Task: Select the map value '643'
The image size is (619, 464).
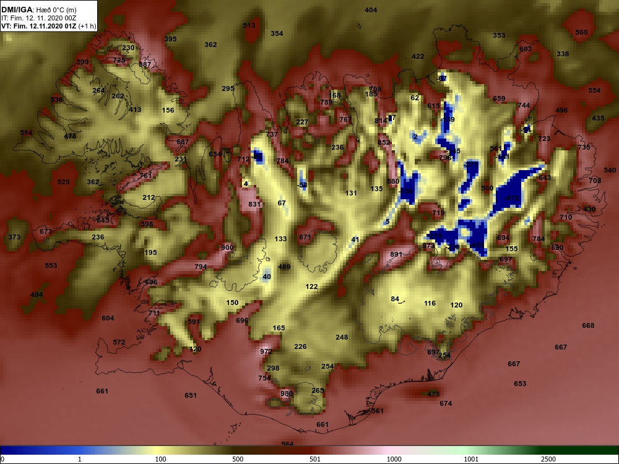Action: click(x=544, y=178)
